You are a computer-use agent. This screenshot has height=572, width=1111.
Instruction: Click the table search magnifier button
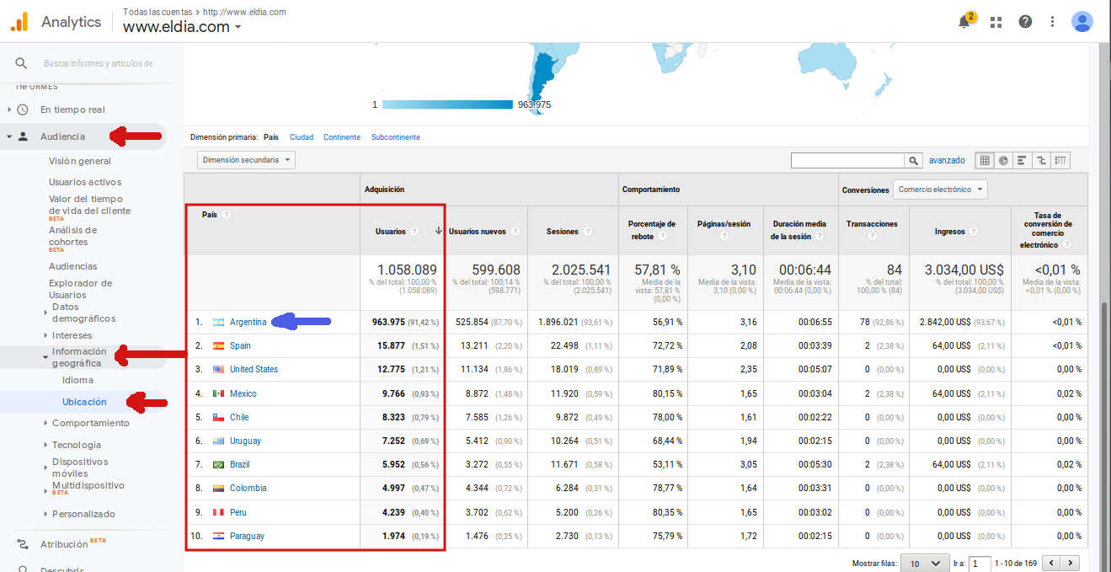pyautogui.click(x=913, y=160)
